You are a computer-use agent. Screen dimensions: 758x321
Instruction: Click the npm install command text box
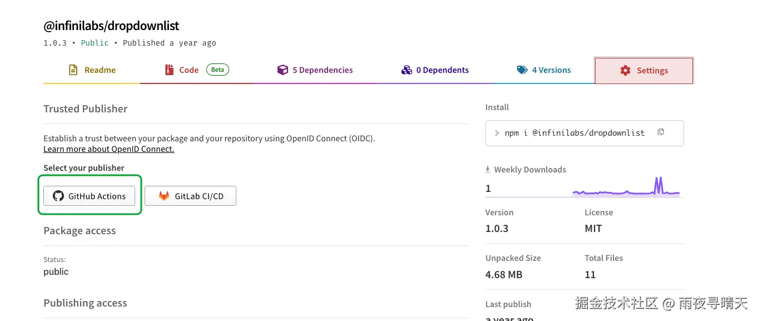(573, 133)
